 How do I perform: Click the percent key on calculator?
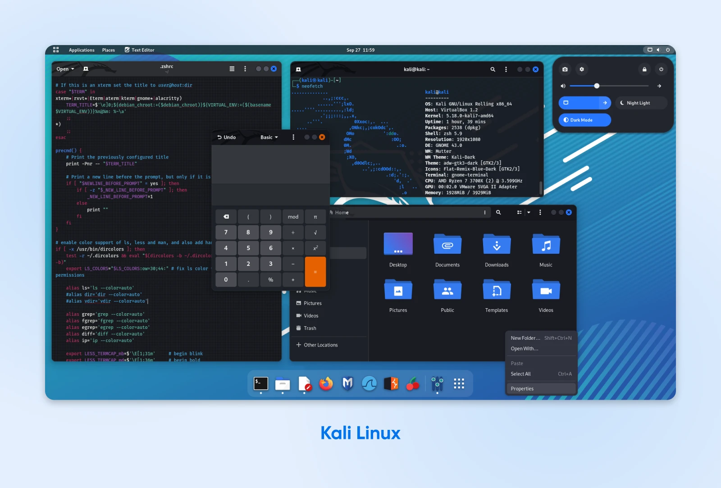(271, 280)
